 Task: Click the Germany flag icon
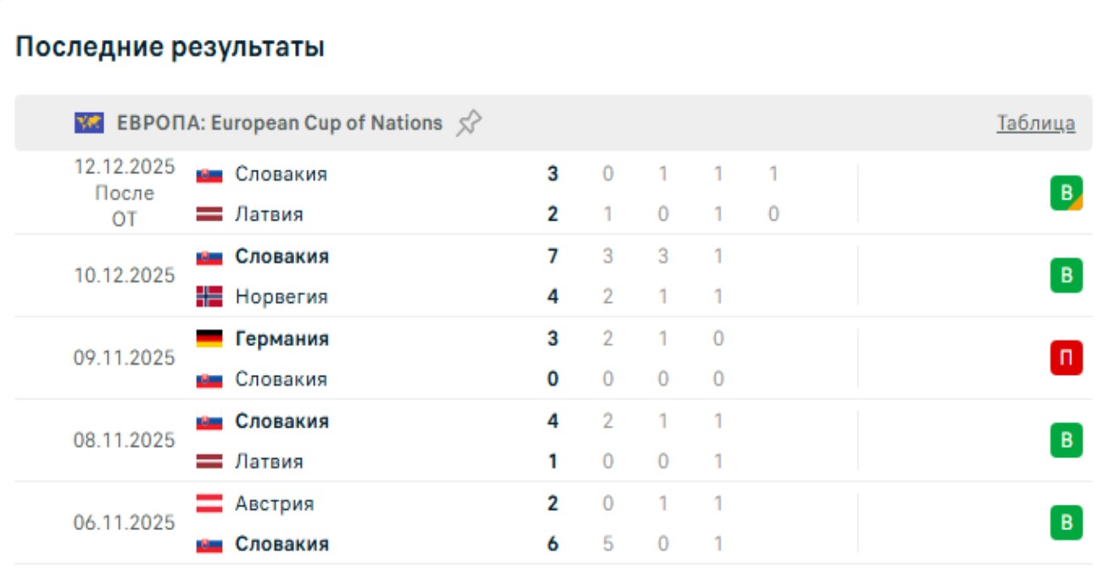pyautogui.click(x=209, y=338)
